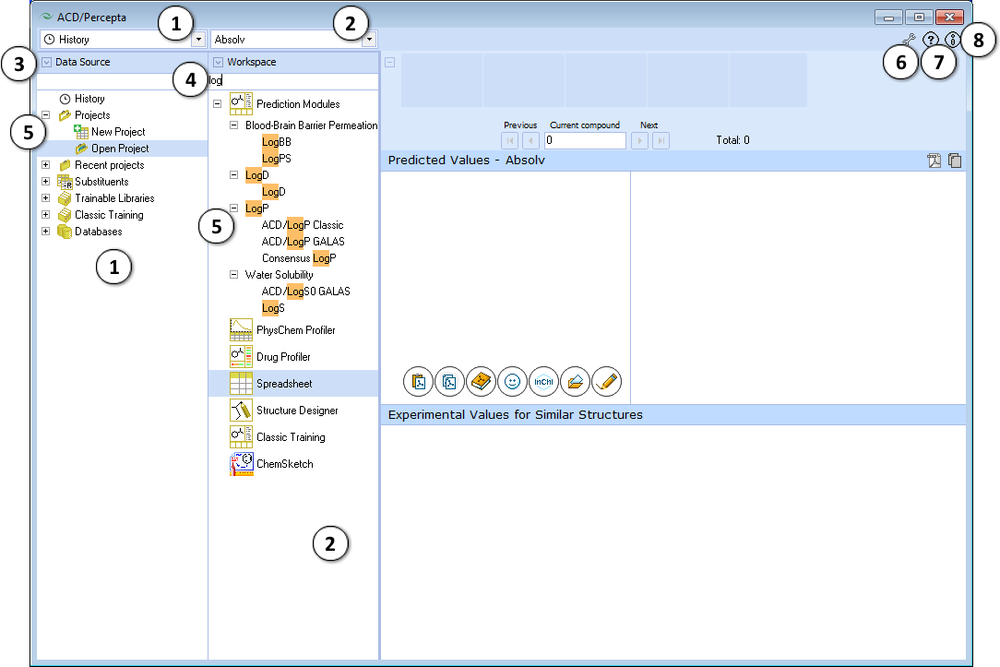This screenshot has width=1000, height=667.
Task: Select the LogBB prediction module
Action: click(277, 142)
